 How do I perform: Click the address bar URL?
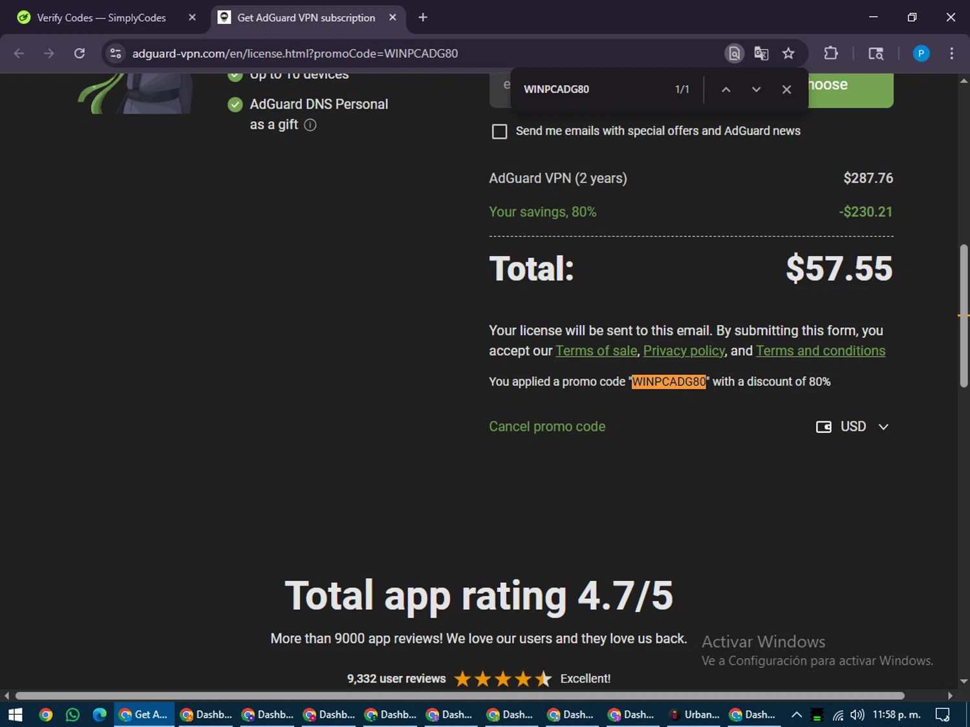tap(295, 54)
